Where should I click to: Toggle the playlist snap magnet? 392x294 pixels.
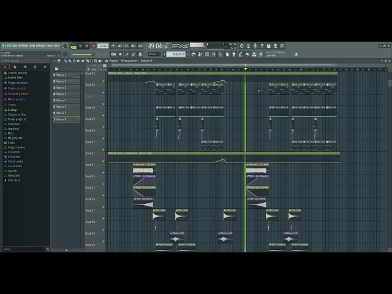[x=59, y=61]
